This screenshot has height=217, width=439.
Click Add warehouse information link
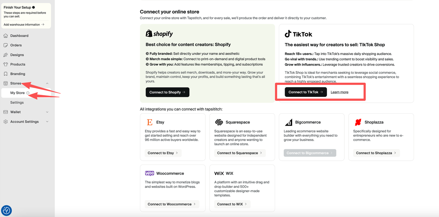(x=24, y=25)
